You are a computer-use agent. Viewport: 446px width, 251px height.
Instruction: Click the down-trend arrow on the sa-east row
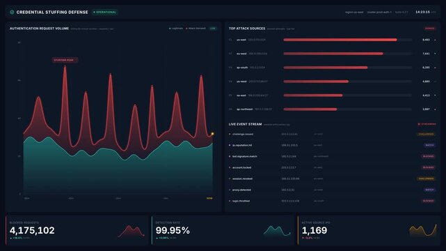[x=435, y=96]
